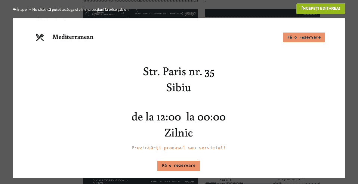This screenshot has height=184, width=358.
Task: Select the Zilnic heading text
Action: click(x=179, y=133)
